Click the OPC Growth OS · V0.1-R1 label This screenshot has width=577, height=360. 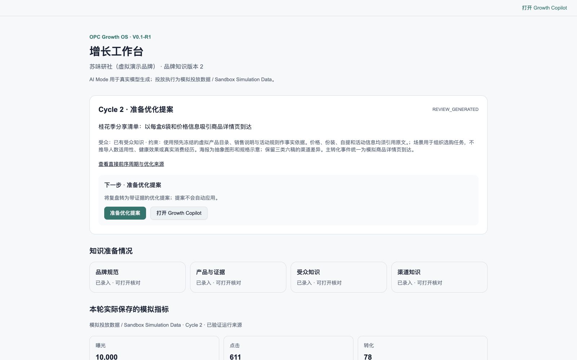coord(120,37)
